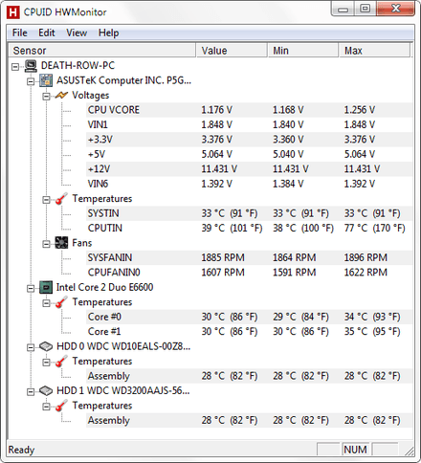Click the CPUFANIN0 max value 1622 RPM
The image size is (421, 463).
[366, 273]
